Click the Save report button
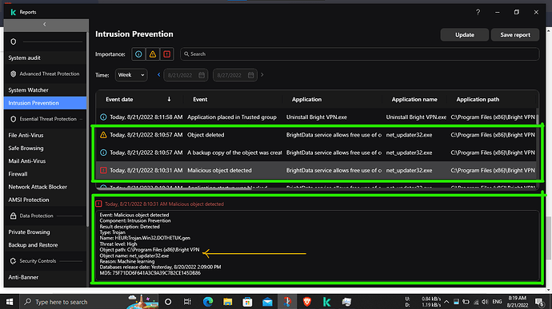 click(x=515, y=35)
